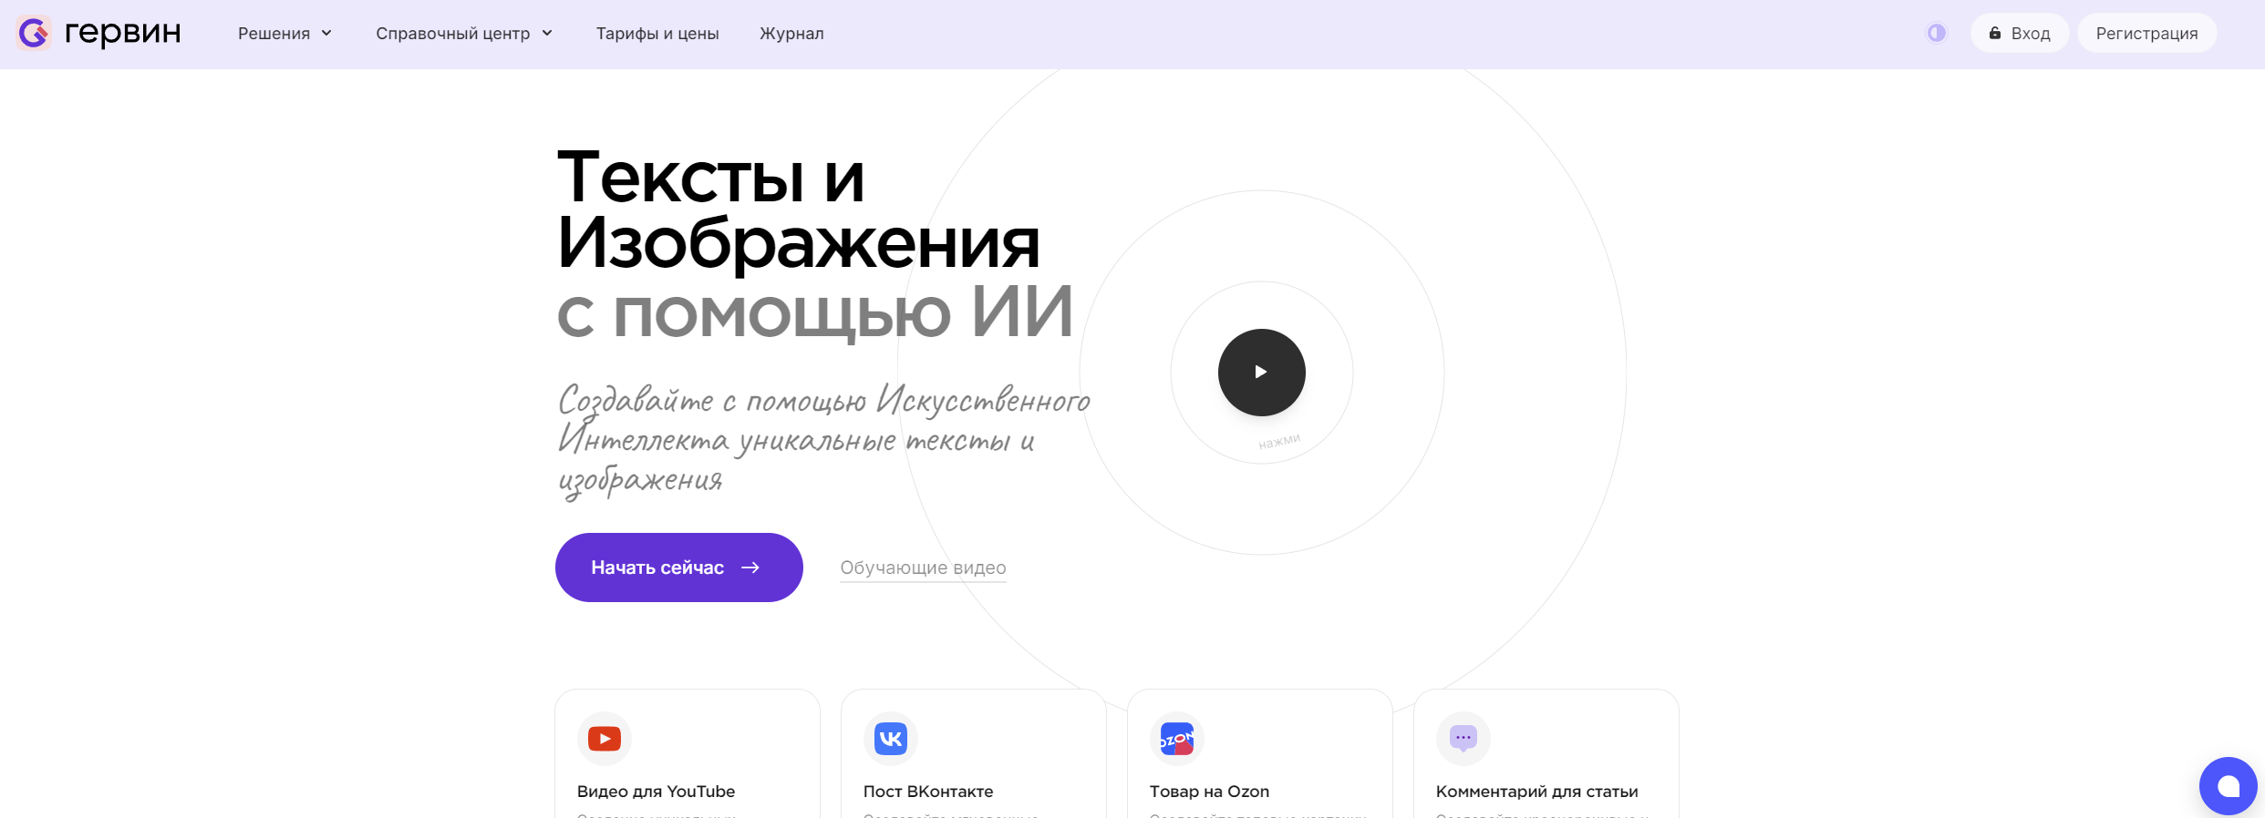
Task: Expand the Решения dropdown menu
Action: click(x=284, y=34)
